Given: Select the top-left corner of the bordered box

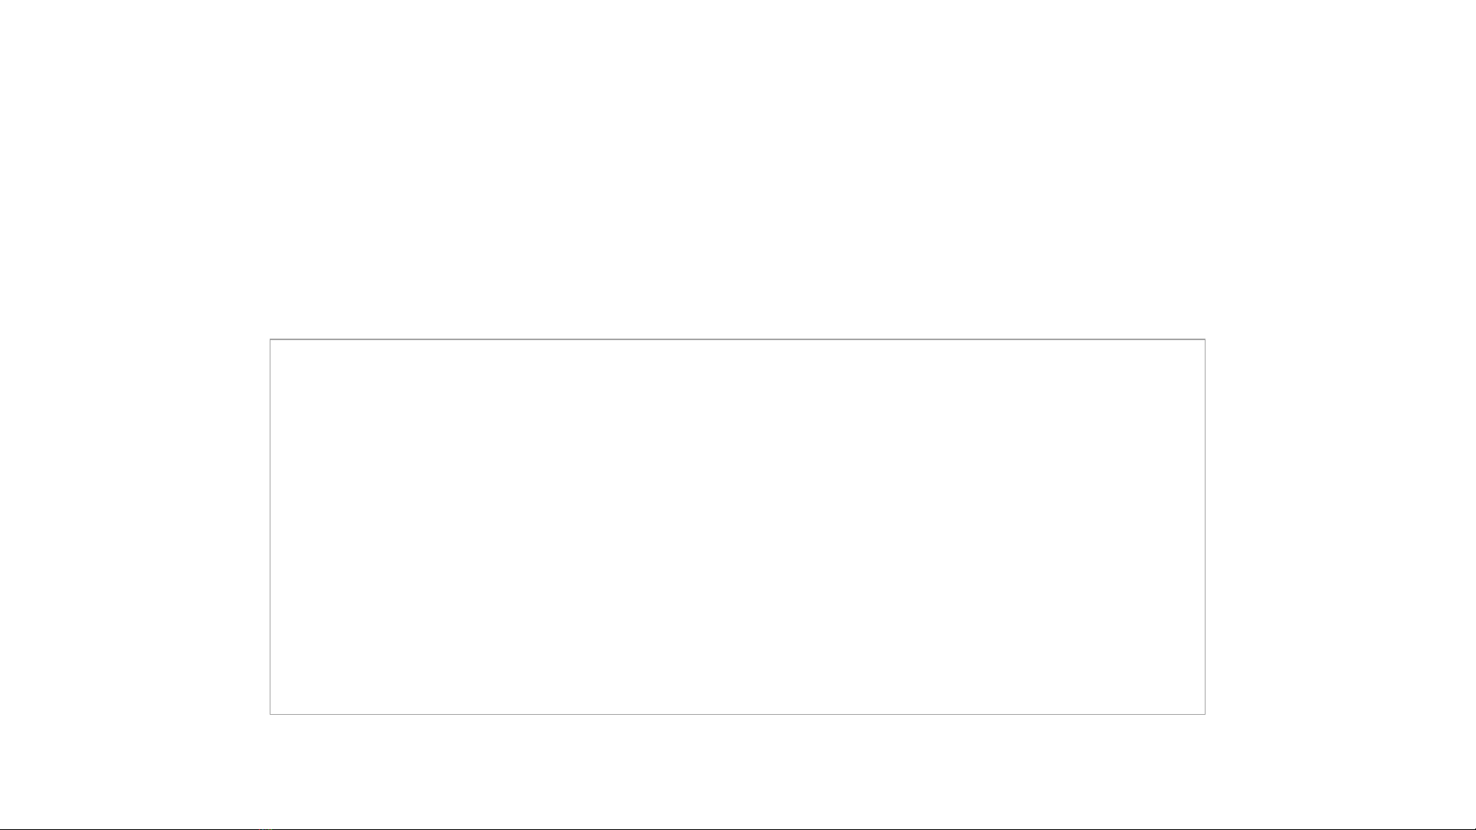Looking at the screenshot, I should coord(270,339).
